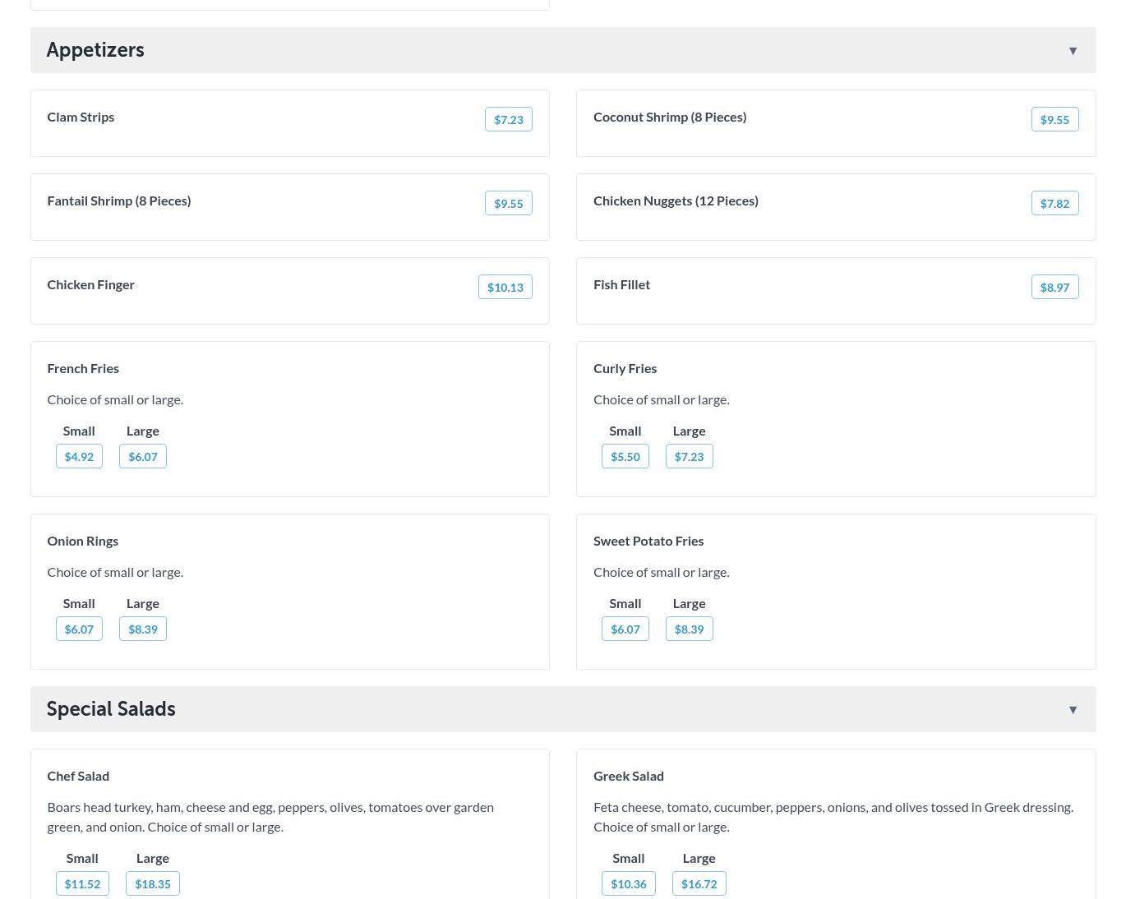Image resolution: width=1126 pixels, height=899 pixels.
Task: Pick small French Fries for $4.92
Action: tap(79, 457)
